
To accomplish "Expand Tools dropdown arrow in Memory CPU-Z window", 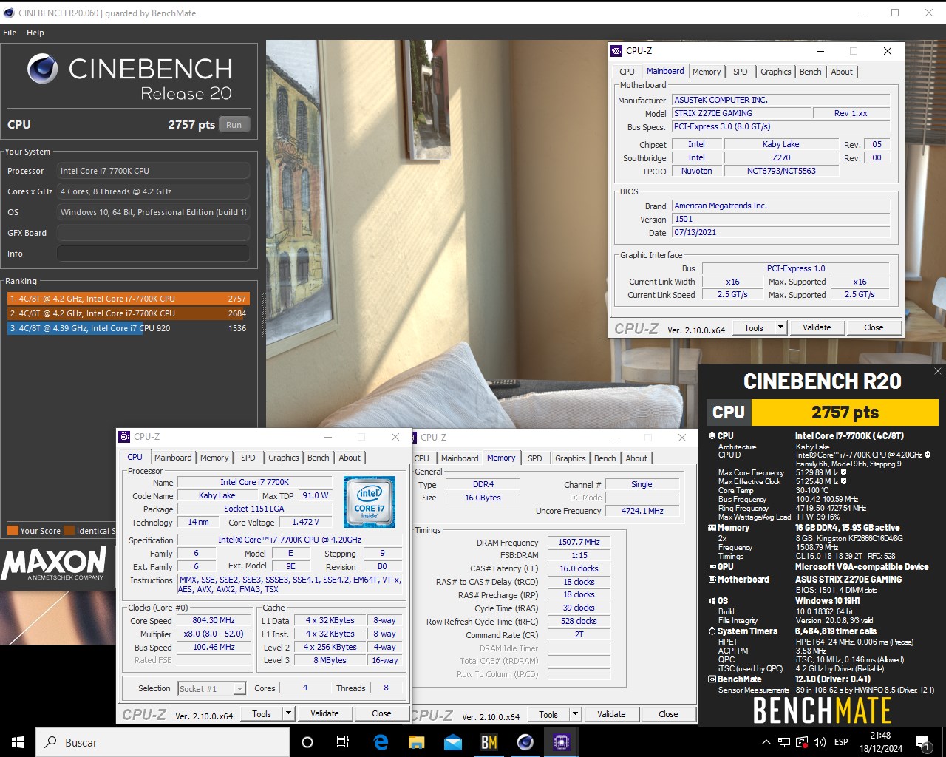I will 576,714.
